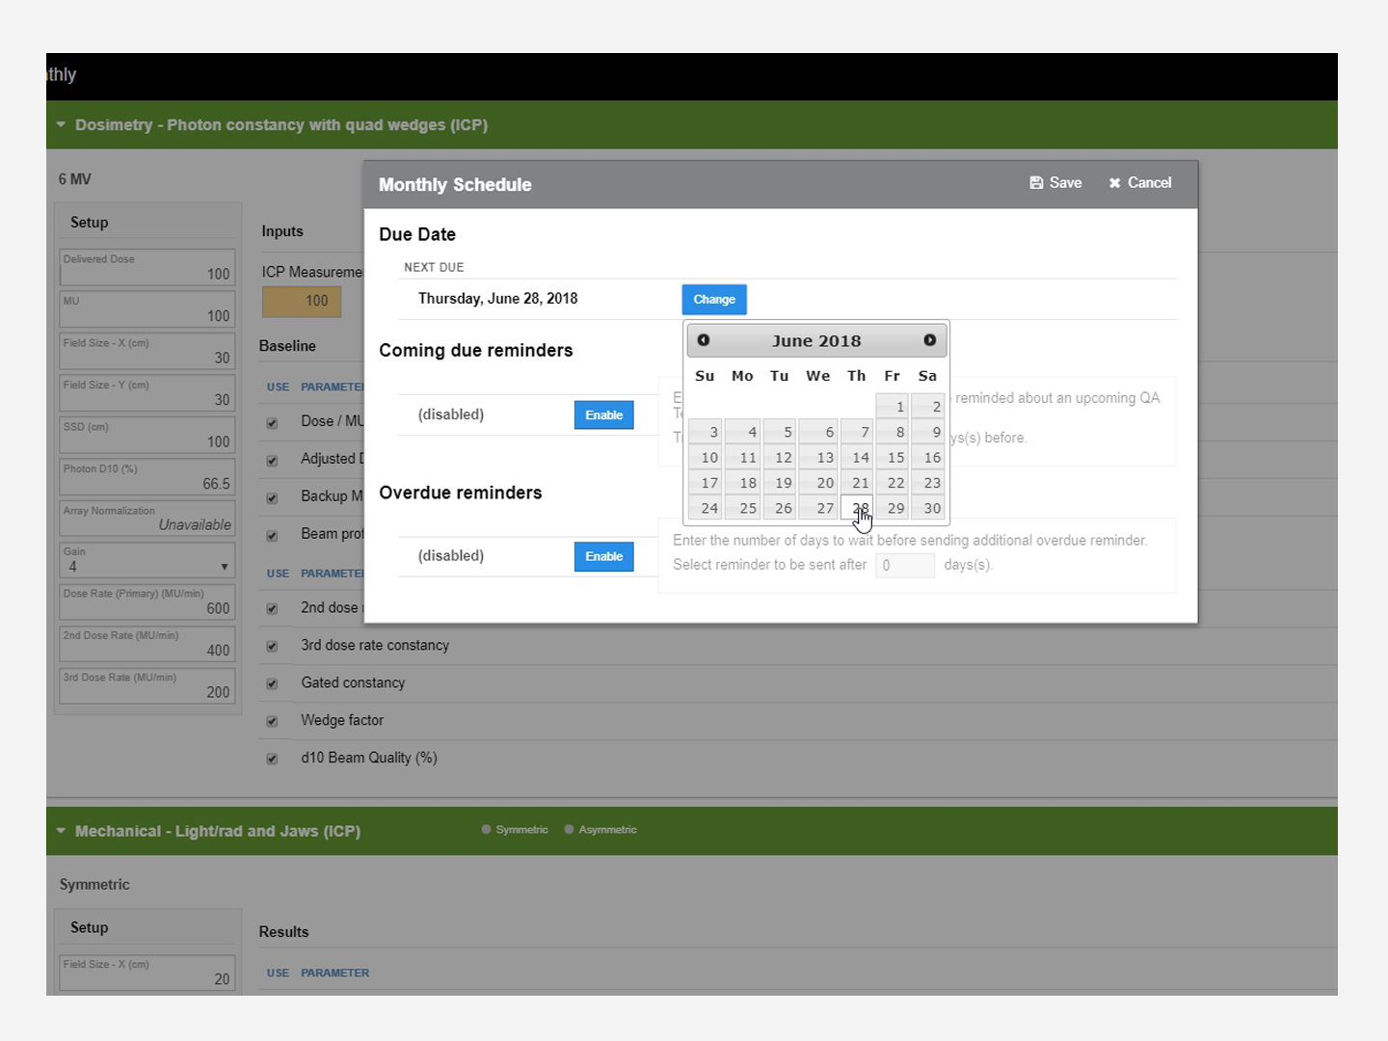Select the Symmetric radio option
The height and width of the screenshot is (1041, 1388).
pos(487,829)
